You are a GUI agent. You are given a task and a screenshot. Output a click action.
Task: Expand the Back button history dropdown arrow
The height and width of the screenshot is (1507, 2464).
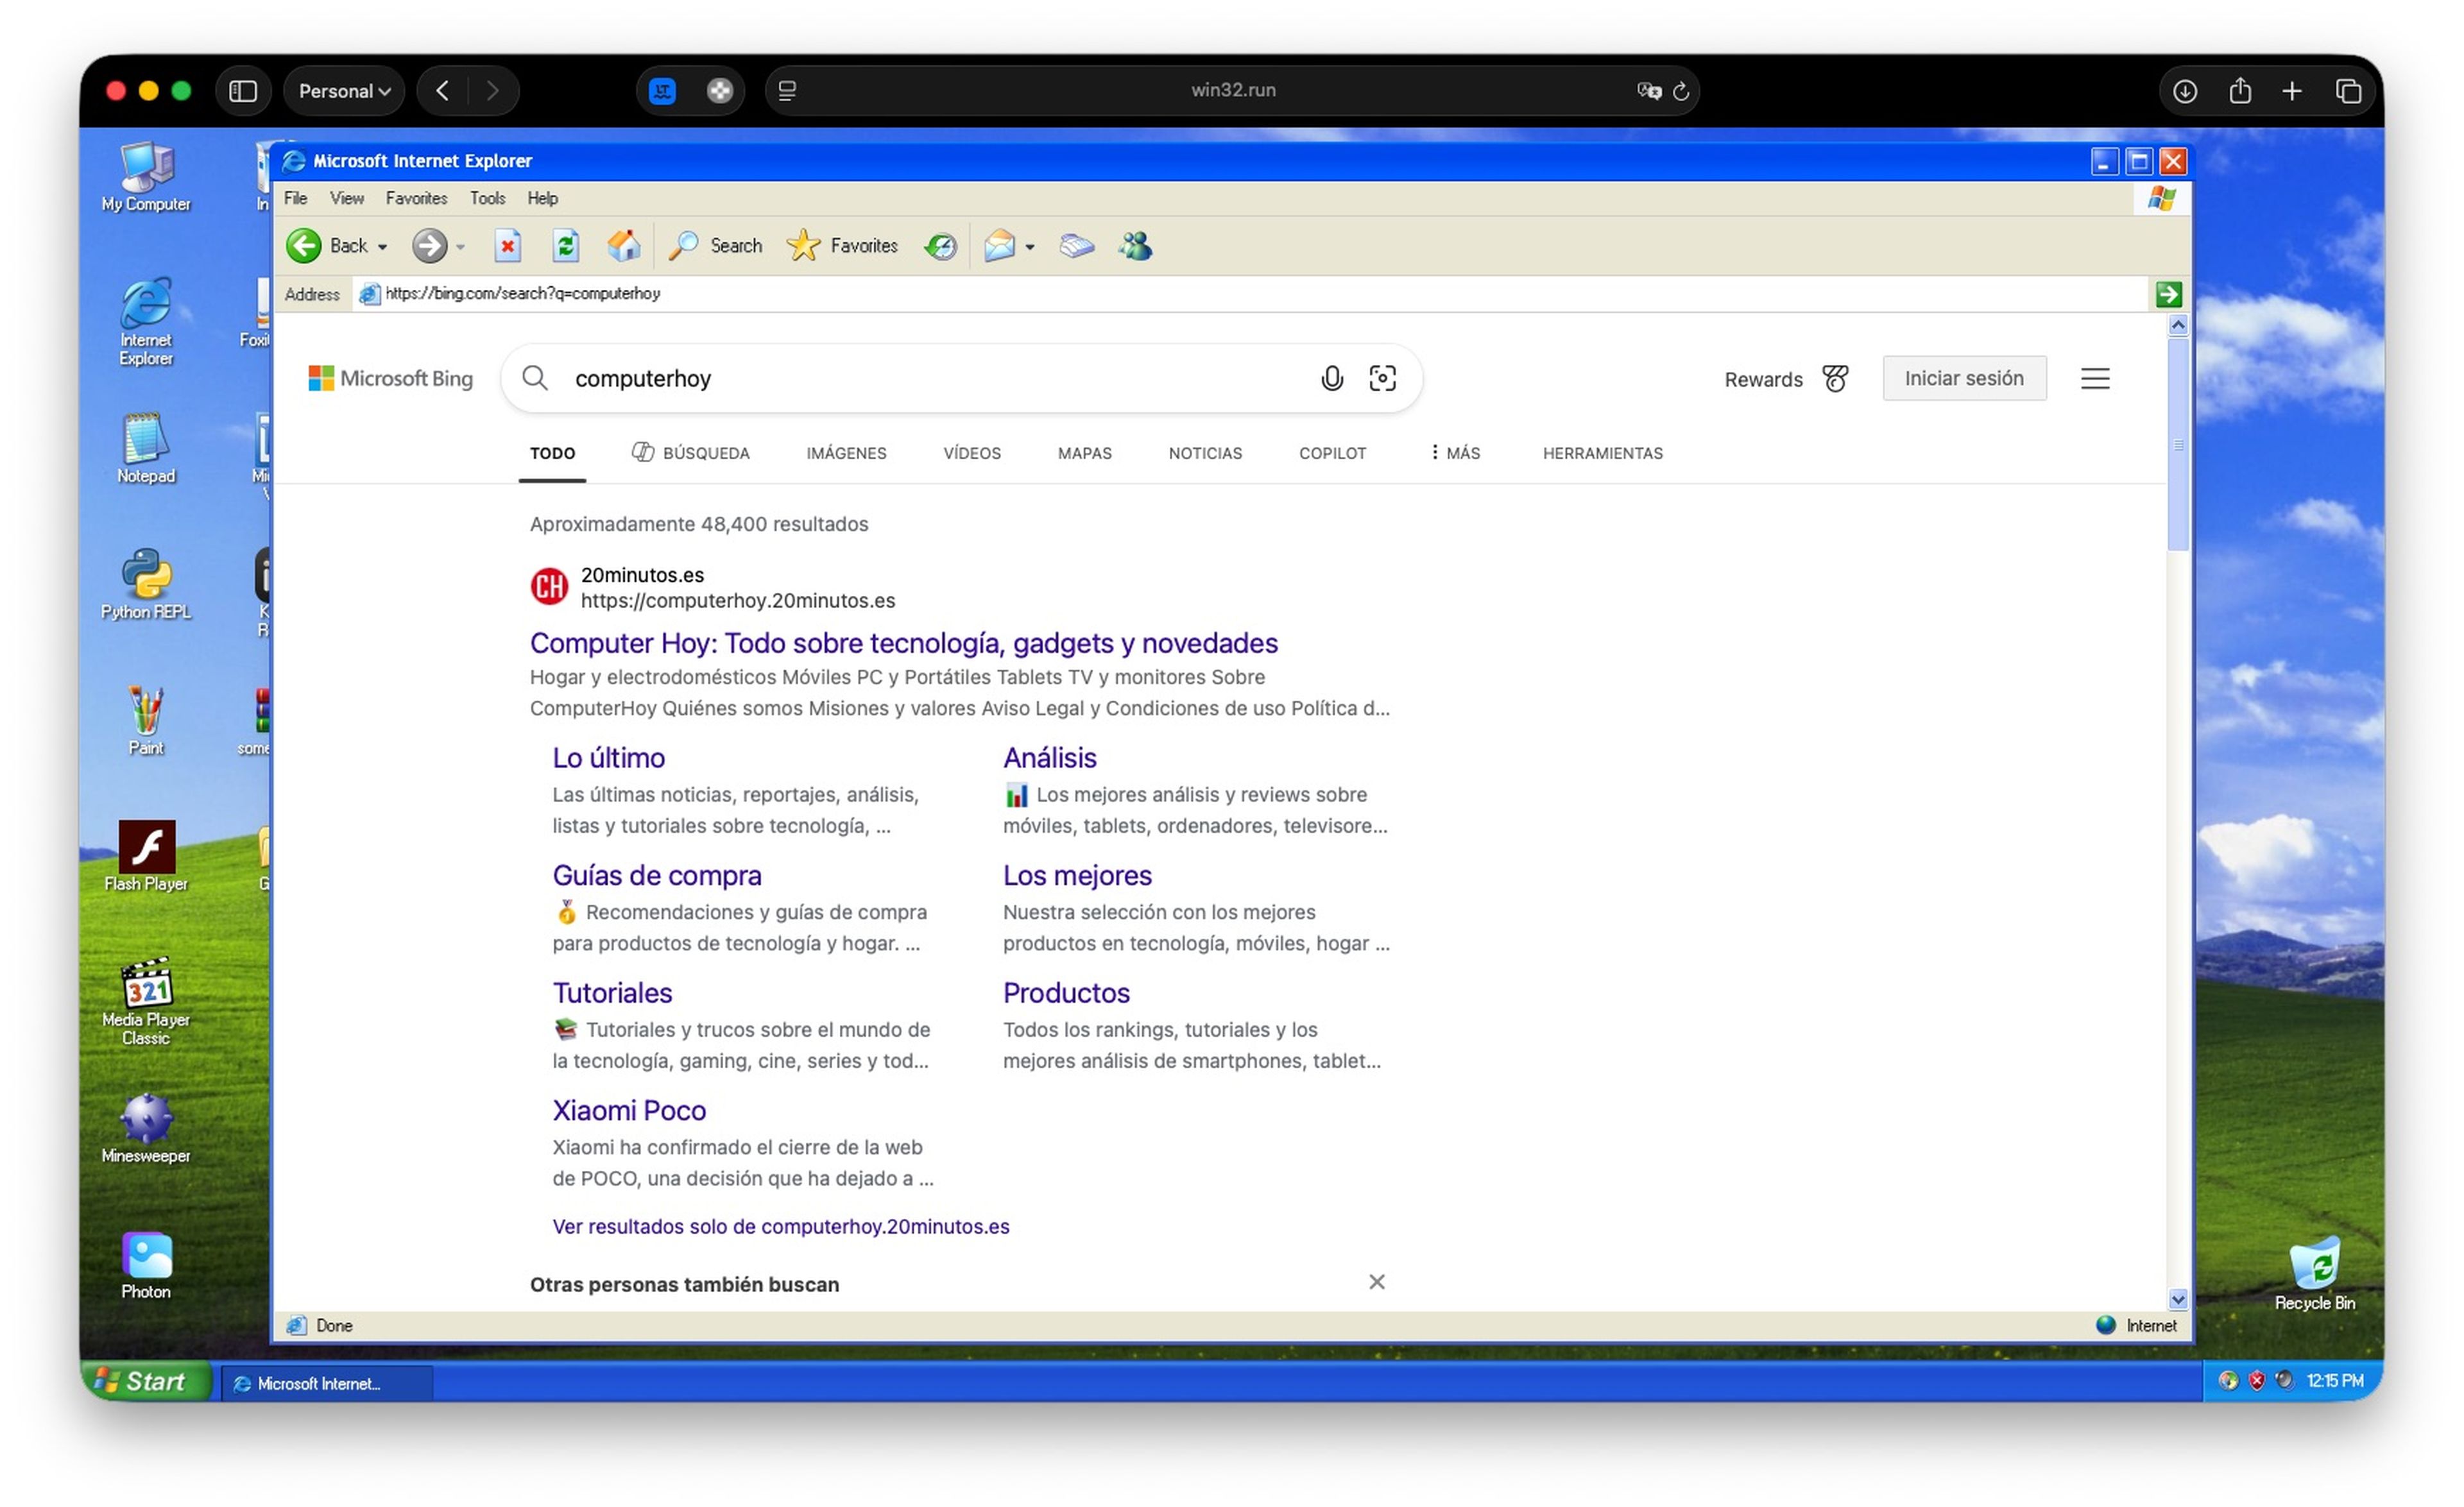tap(382, 247)
